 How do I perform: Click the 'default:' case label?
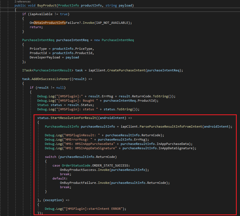point(60,178)
